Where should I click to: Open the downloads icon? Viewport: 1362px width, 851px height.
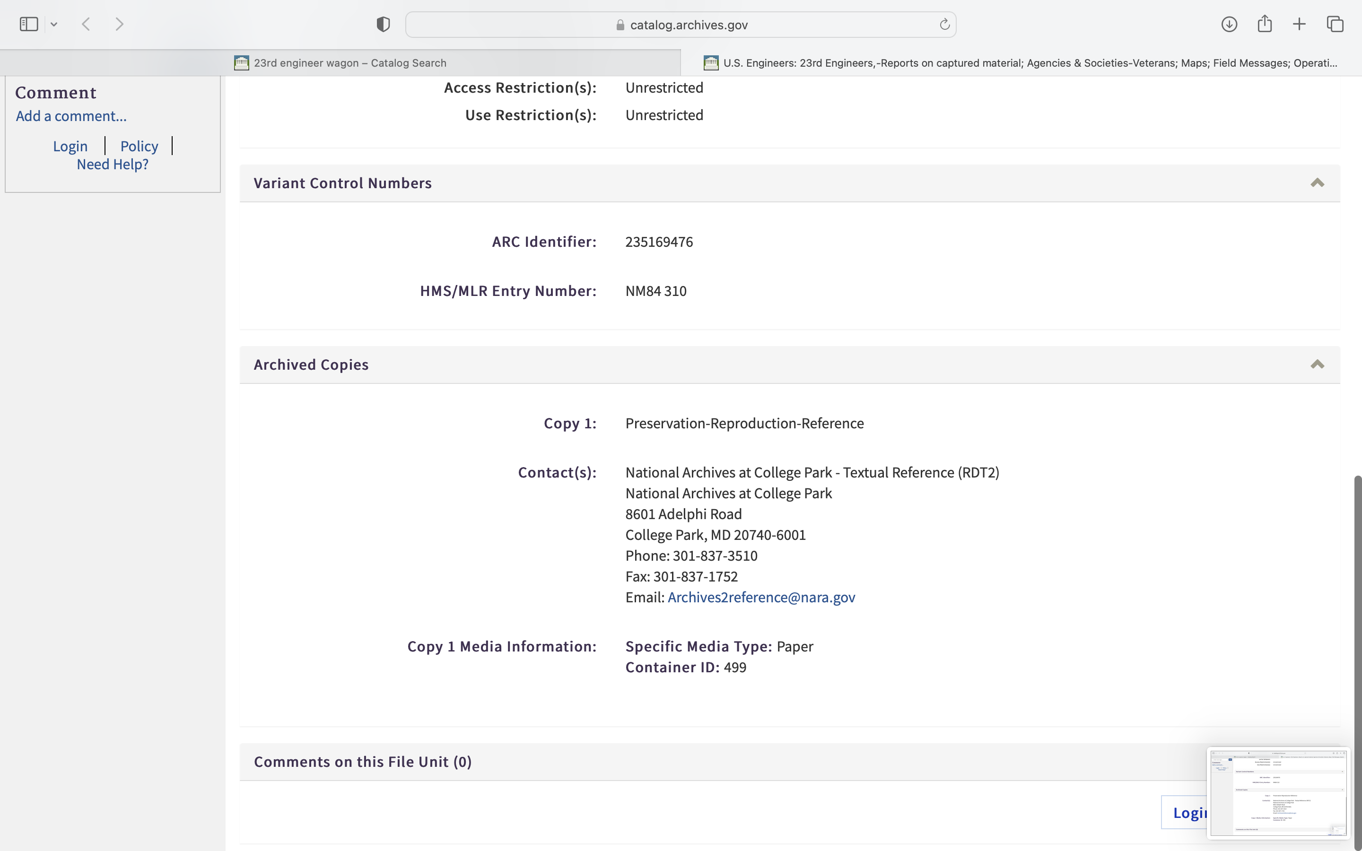(x=1229, y=24)
